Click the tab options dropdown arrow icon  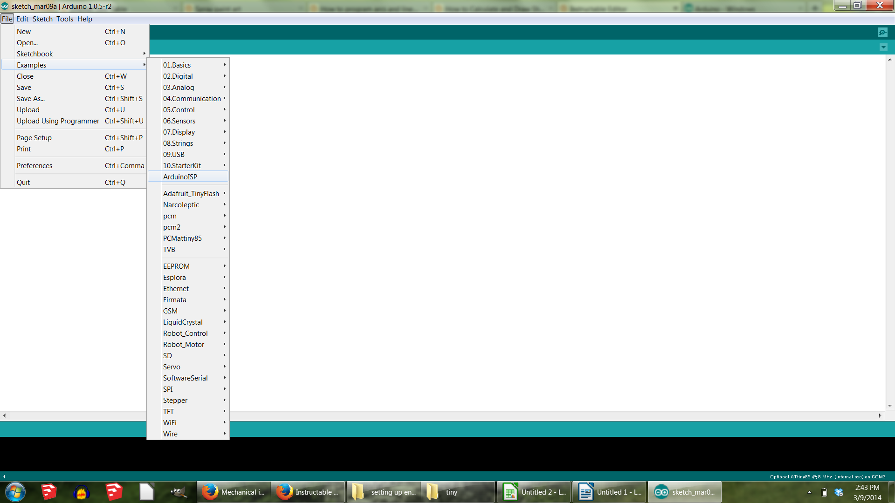883,48
